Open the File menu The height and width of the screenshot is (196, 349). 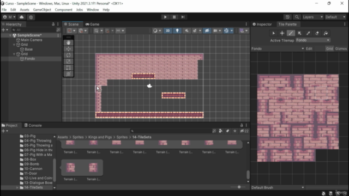click(x=4, y=10)
